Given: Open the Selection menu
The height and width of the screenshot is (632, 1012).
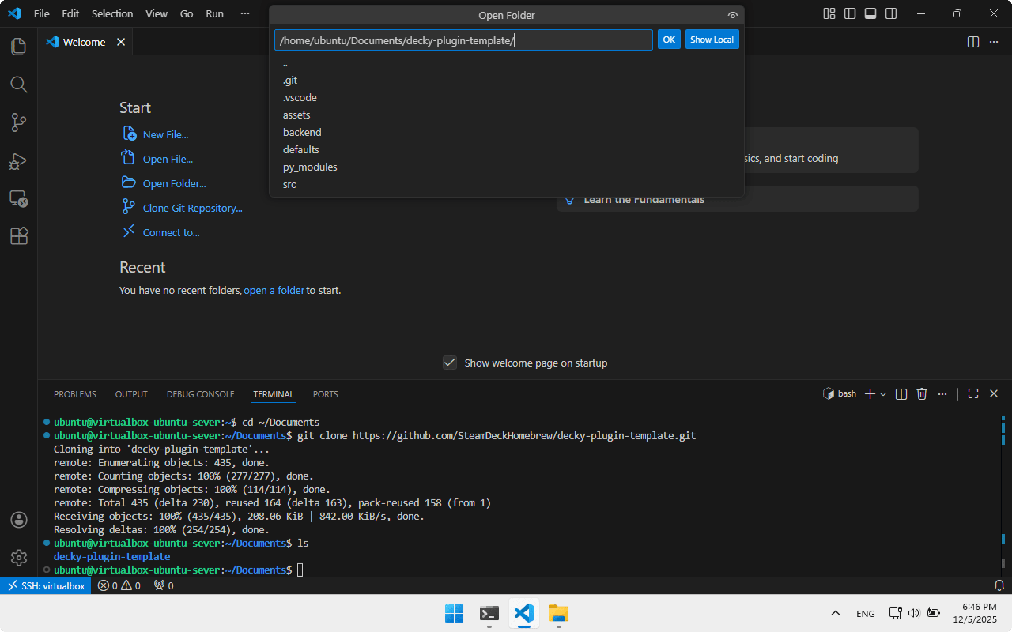Looking at the screenshot, I should [112, 14].
